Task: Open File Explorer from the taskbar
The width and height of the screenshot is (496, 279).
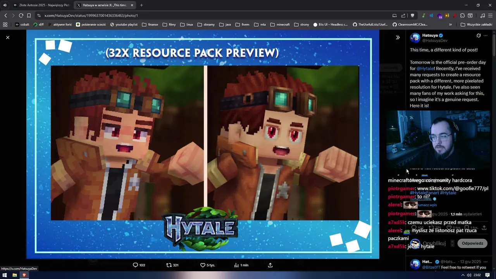Action: pyautogui.click(x=15, y=275)
